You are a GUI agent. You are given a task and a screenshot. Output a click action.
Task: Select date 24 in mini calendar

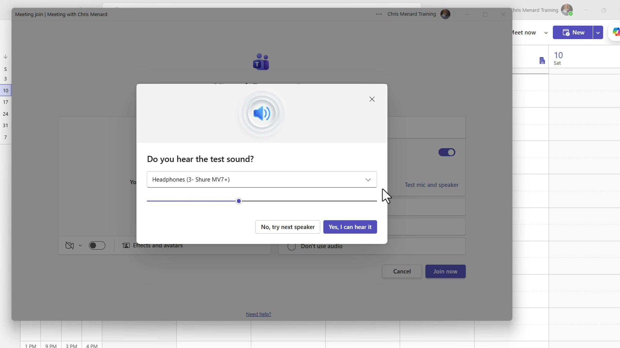tap(5, 114)
